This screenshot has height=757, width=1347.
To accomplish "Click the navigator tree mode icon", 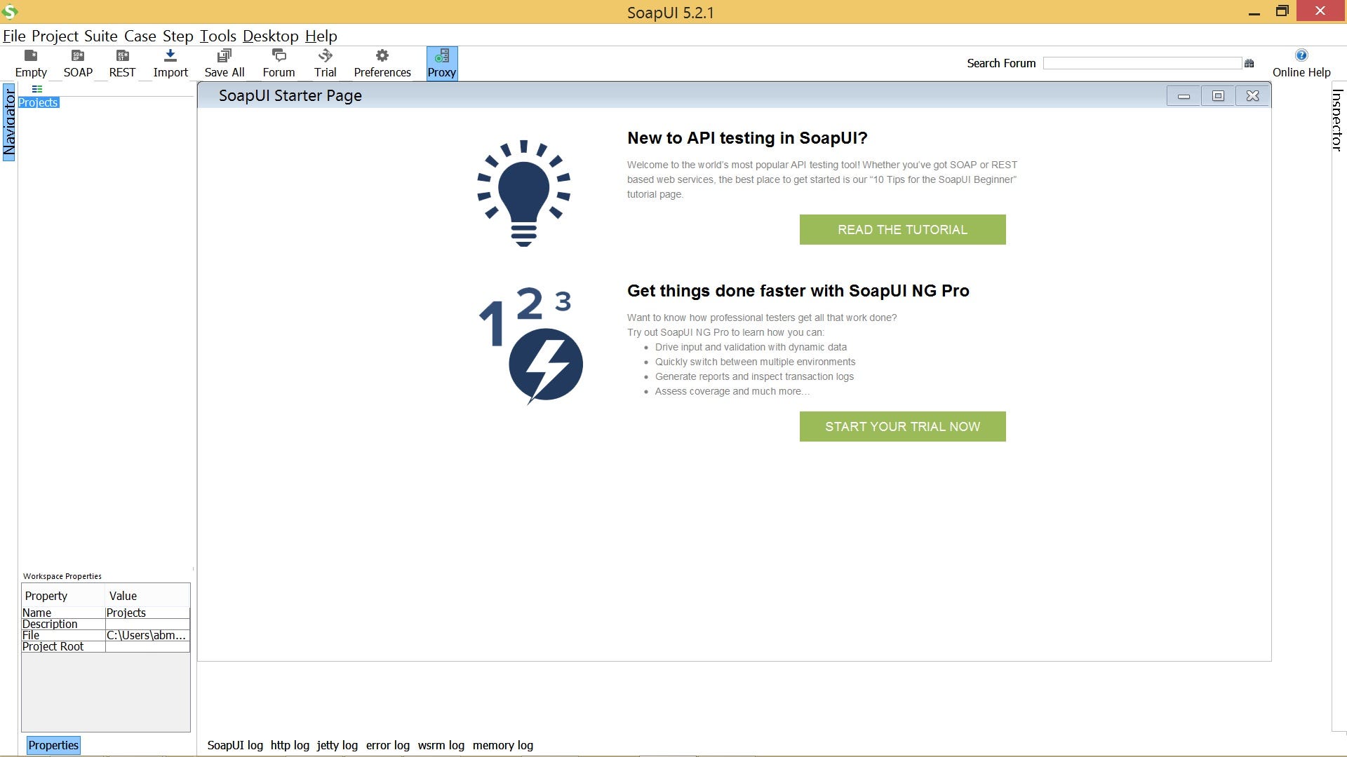I will [37, 89].
